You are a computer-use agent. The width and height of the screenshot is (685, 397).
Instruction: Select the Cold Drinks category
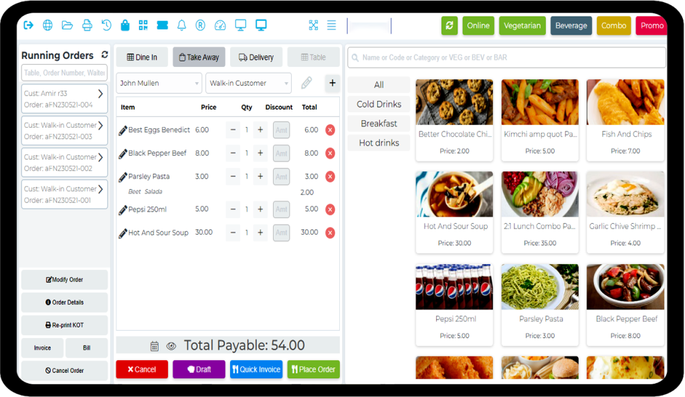(x=379, y=104)
